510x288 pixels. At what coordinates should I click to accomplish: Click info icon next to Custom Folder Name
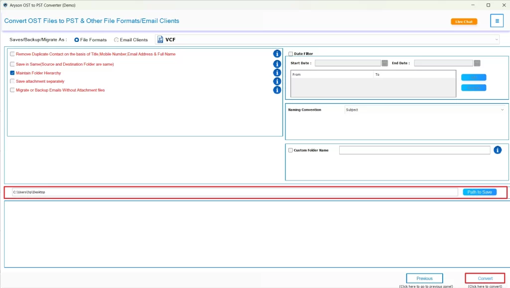497,149
